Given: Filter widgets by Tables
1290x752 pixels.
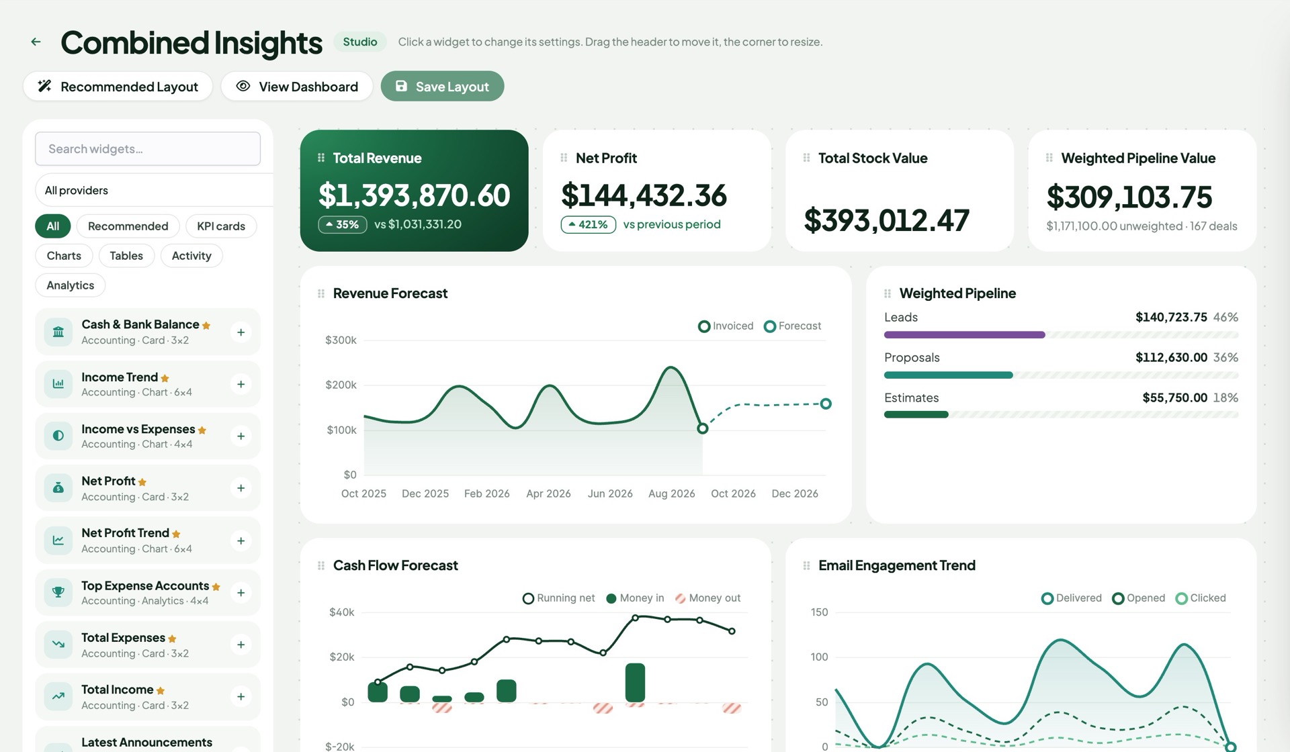Looking at the screenshot, I should click(126, 256).
